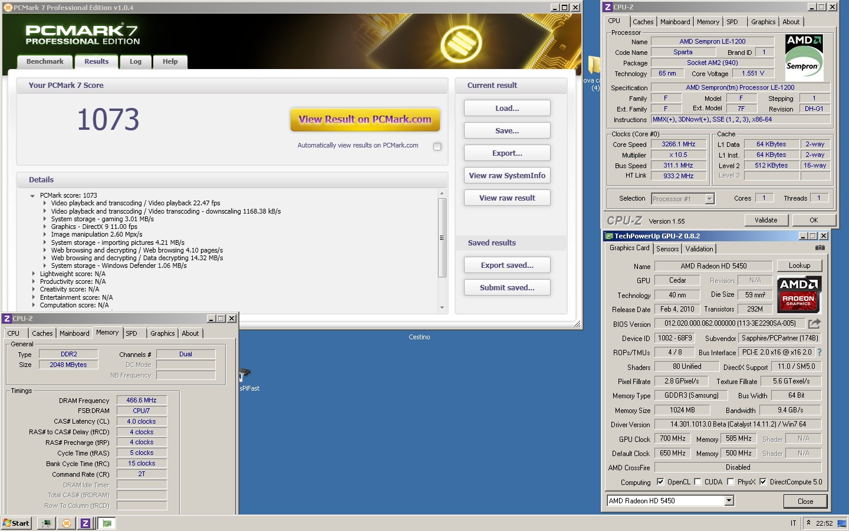Open Mainboard tab in top CPU-Z window
The height and width of the screenshot is (531, 849).
(x=675, y=22)
